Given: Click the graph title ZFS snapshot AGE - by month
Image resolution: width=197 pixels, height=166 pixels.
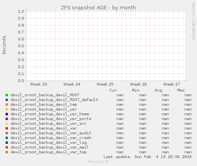Looking at the screenshot, I should click(98, 8).
